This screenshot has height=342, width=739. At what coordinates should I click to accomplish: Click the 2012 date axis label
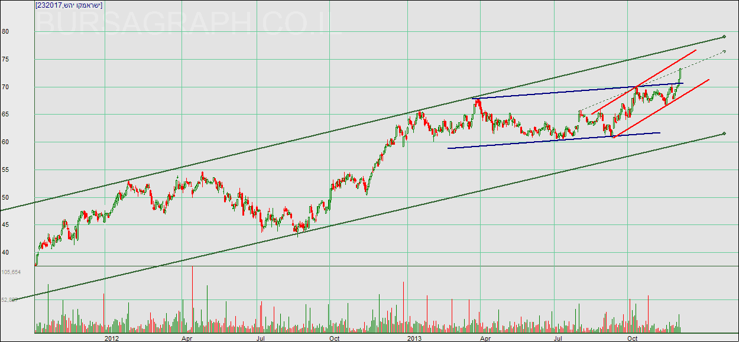tap(112, 338)
